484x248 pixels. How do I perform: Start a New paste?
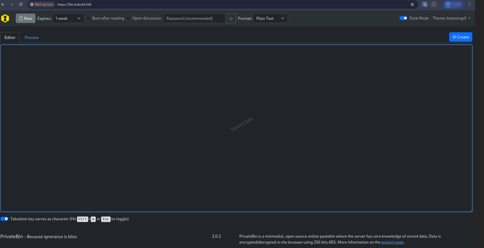[25, 18]
